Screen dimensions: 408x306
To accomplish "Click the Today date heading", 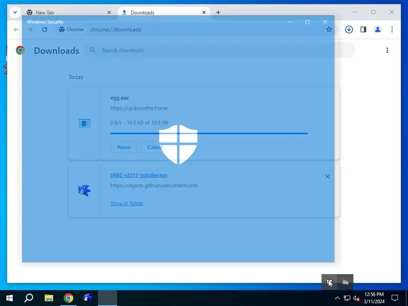I will point(76,77).
